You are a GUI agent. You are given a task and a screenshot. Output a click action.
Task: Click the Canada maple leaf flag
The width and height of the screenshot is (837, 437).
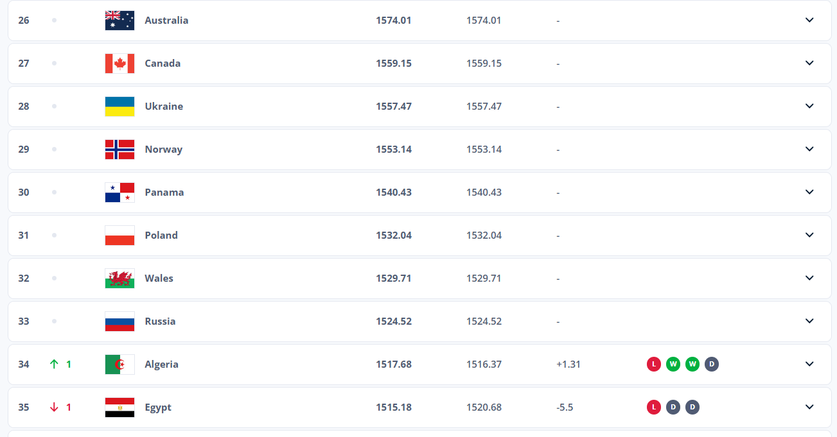click(119, 64)
